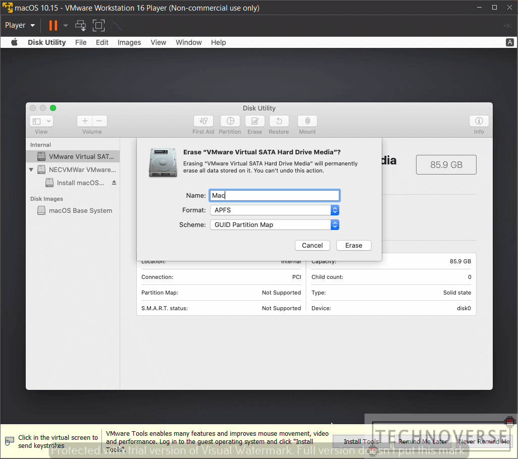Image resolution: width=518 pixels, height=459 pixels.
Task: Open the Help menu
Action: click(x=219, y=42)
